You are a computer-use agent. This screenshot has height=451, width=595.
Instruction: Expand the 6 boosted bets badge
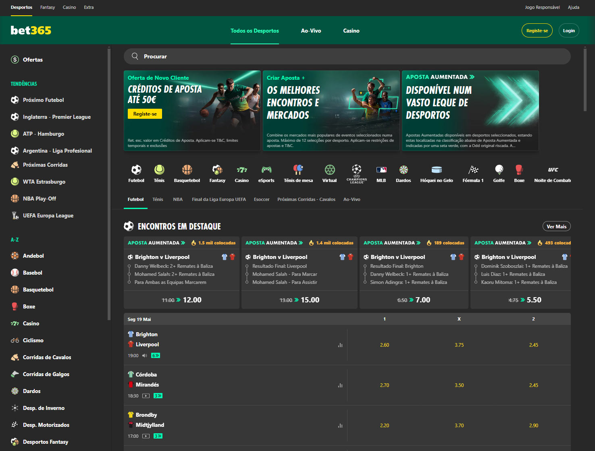(156, 356)
